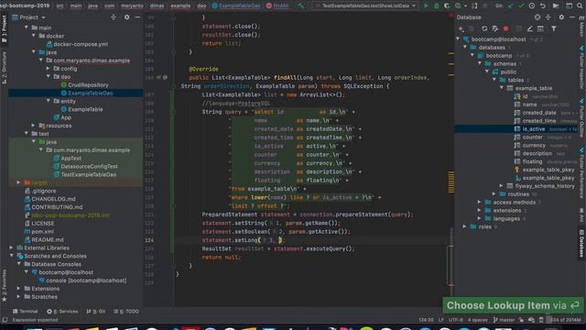
Task: Click the Database filter funnel icon
Action: 554,28
